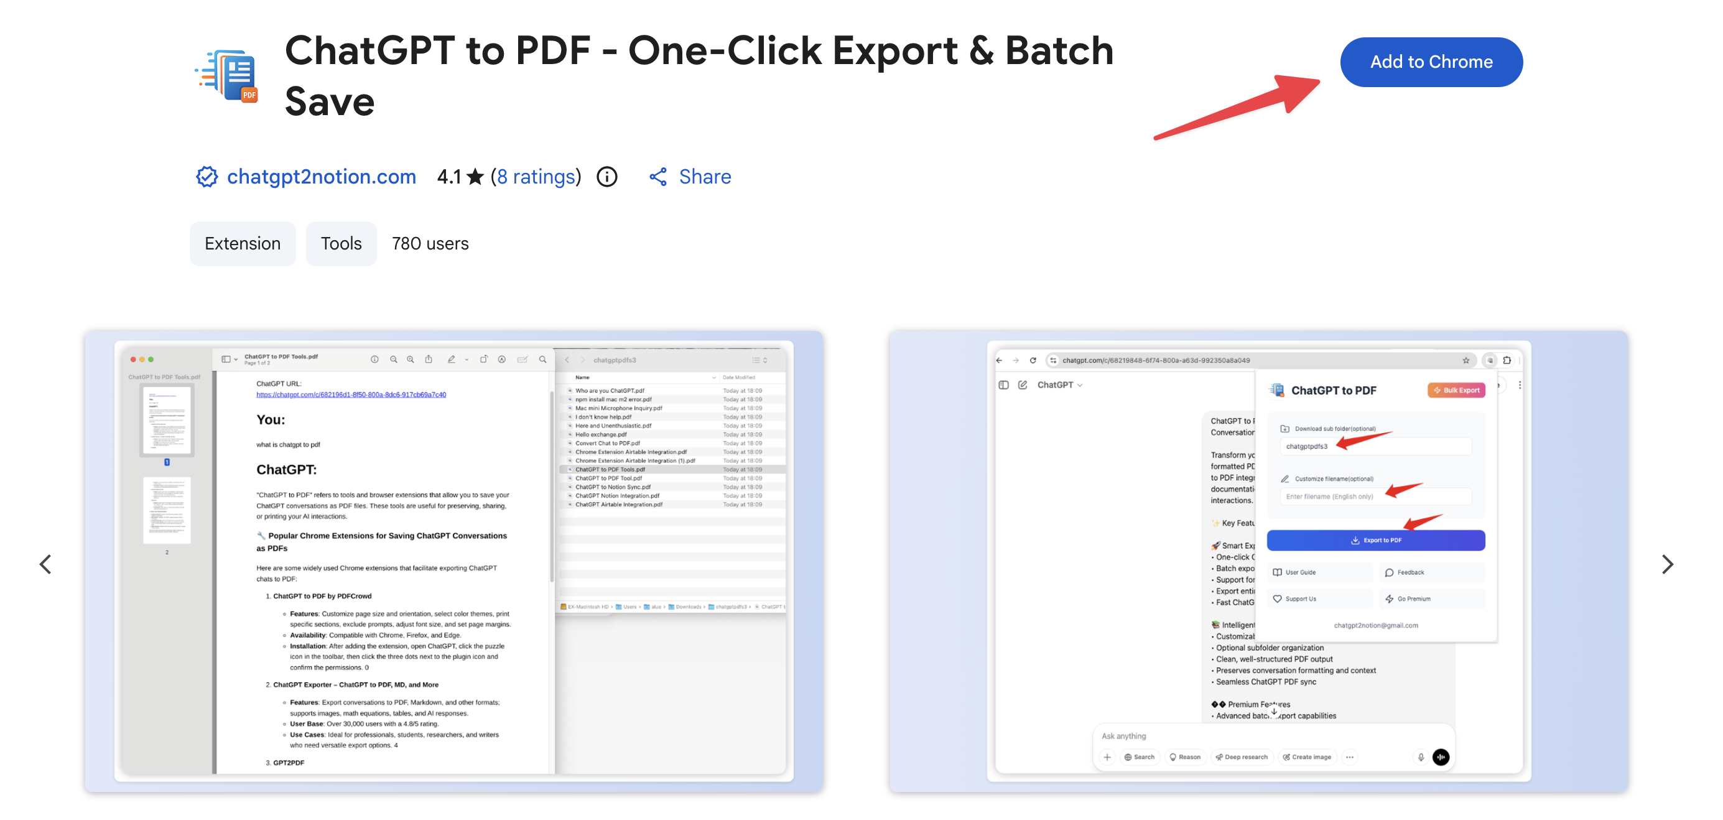The image size is (1723, 820).
Task: Click the Export to PDF button in screenshot
Action: [x=1375, y=540]
